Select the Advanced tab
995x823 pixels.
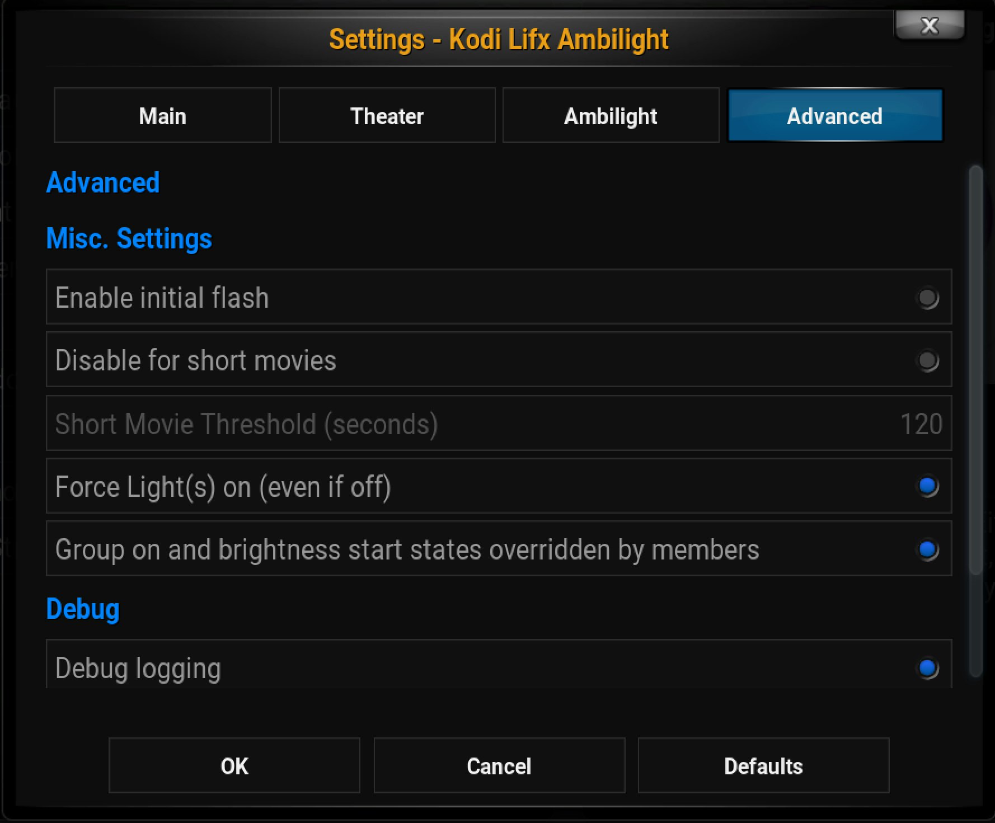(834, 116)
